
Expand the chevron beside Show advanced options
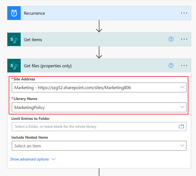point(53,159)
